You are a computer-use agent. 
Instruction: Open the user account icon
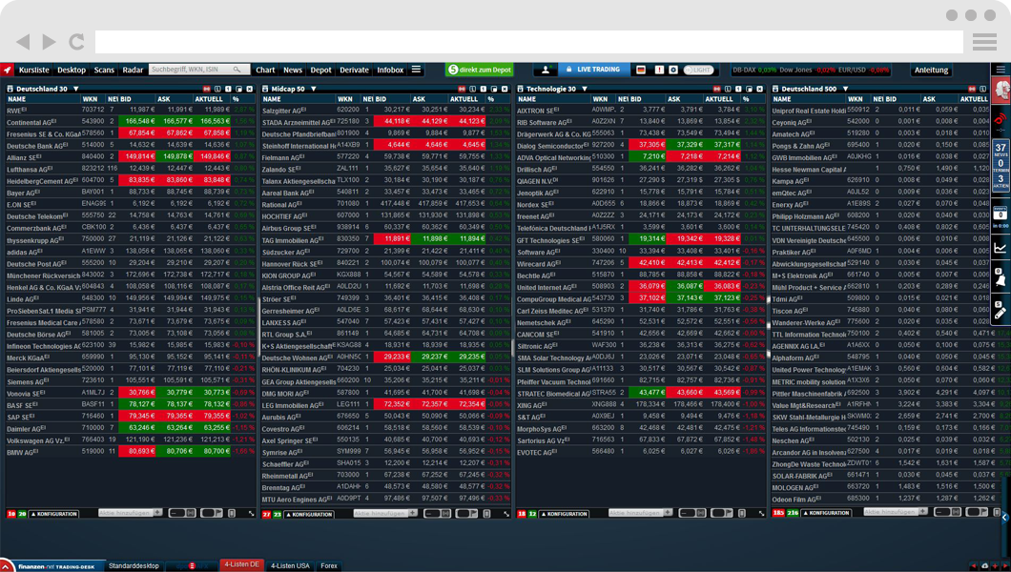click(x=546, y=70)
